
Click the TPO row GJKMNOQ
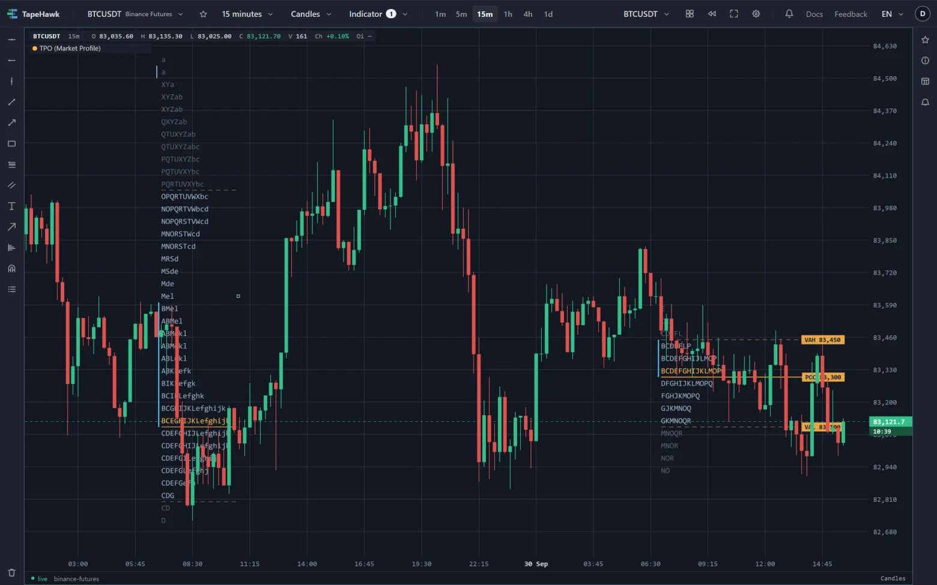pos(676,409)
